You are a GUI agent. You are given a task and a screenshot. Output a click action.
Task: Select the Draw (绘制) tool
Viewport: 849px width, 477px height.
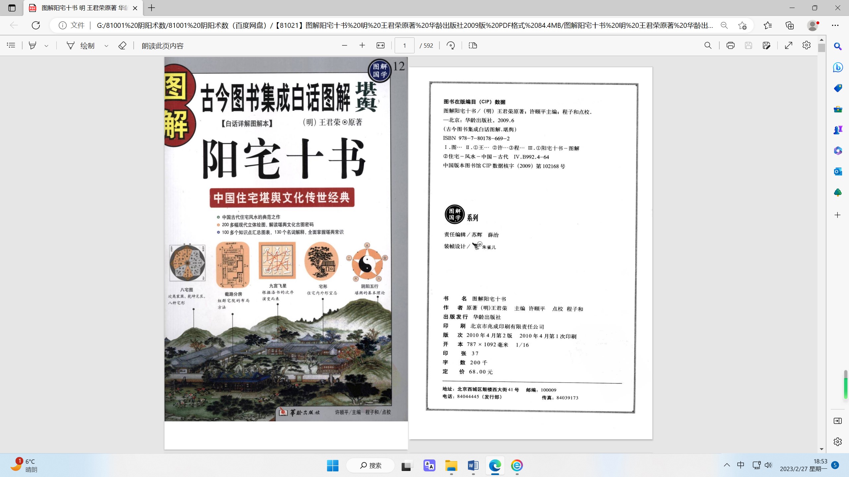click(x=81, y=46)
